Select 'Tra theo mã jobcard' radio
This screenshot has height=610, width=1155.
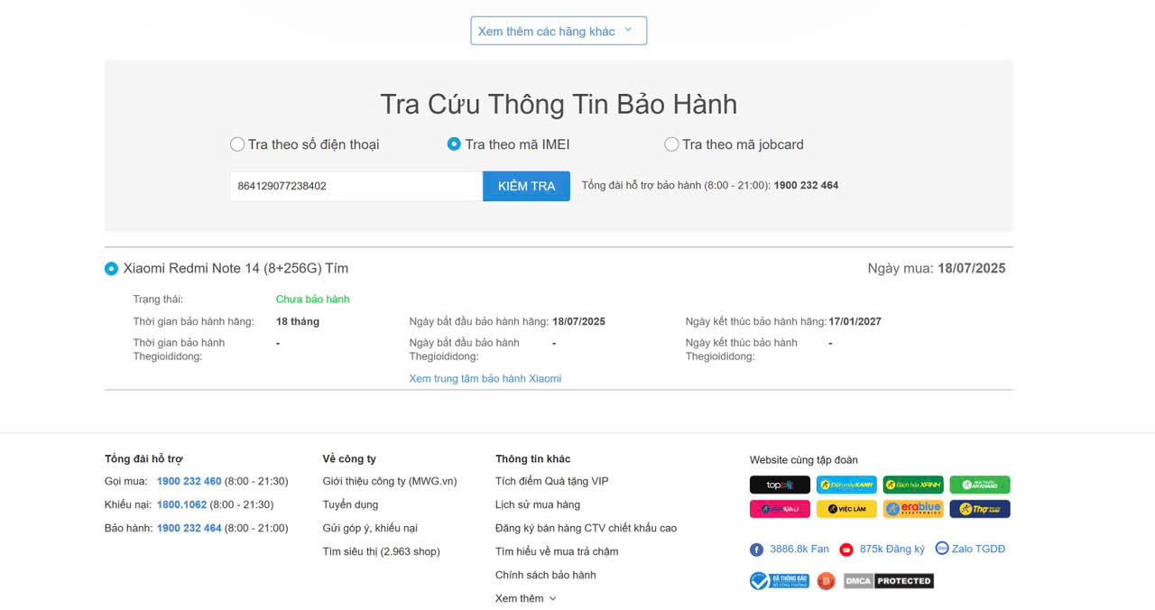click(x=671, y=144)
